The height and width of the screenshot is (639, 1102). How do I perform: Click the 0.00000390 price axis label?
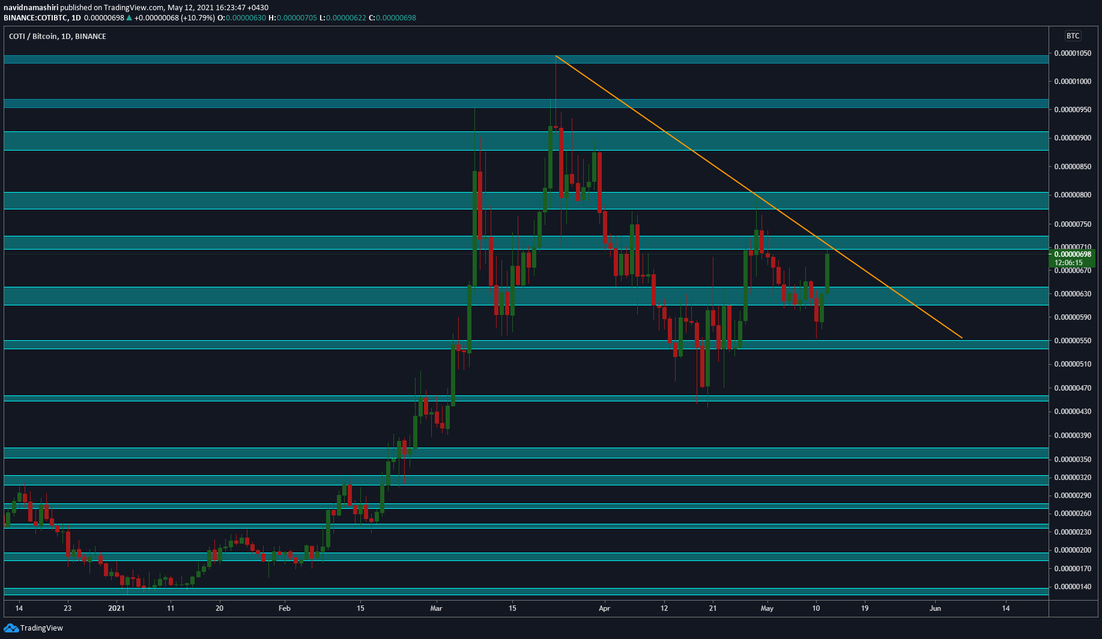pyautogui.click(x=1073, y=436)
